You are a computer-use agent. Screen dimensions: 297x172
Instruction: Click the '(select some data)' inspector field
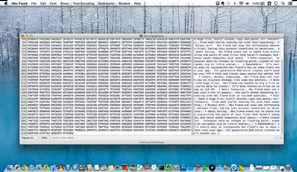point(63,137)
